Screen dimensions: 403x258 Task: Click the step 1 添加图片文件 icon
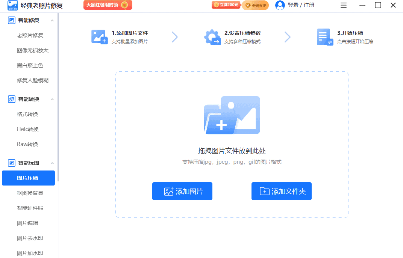(x=99, y=36)
